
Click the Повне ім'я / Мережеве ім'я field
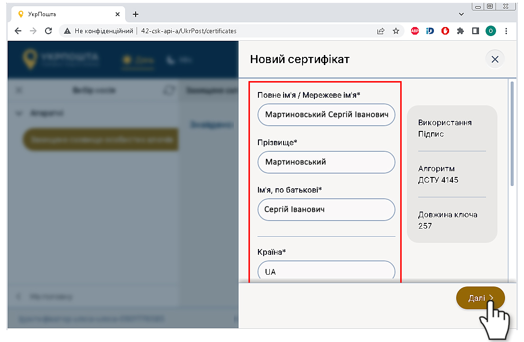[x=326, y=115]
